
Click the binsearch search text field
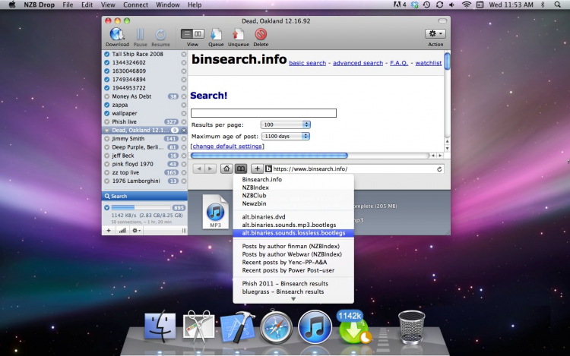pos(264,113)
